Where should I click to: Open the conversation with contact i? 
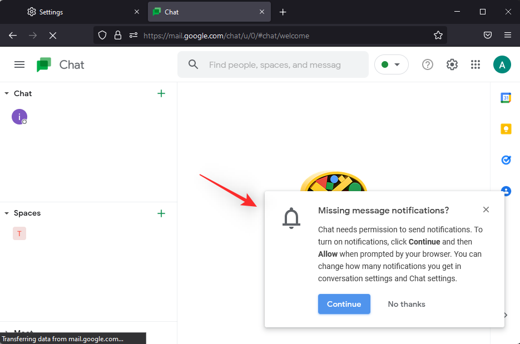click(19, 117)
